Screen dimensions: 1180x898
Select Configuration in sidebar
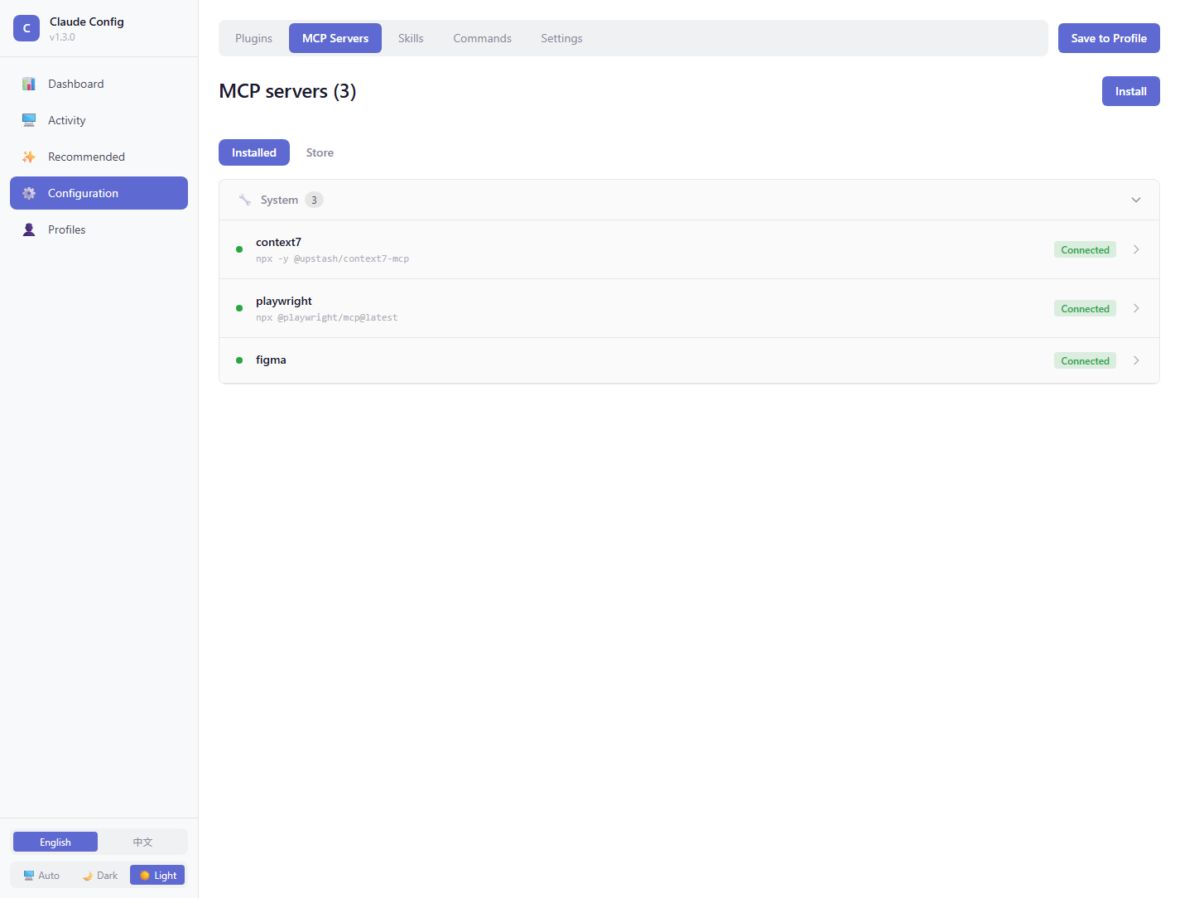(x=99, y=193)
